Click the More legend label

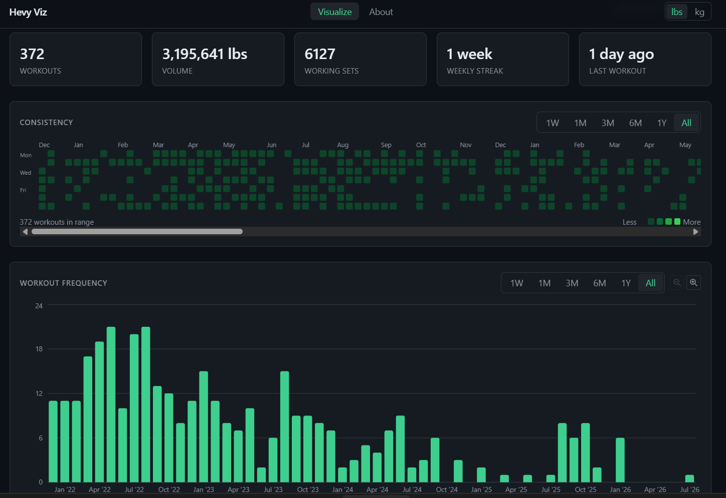692,222
